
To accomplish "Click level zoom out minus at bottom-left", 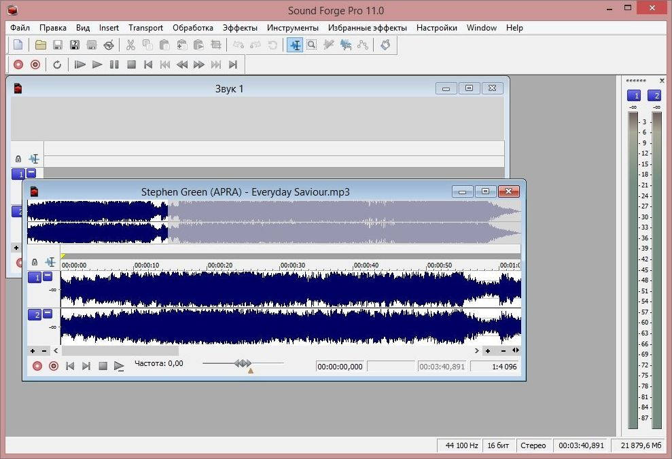I will pos(43,350).
